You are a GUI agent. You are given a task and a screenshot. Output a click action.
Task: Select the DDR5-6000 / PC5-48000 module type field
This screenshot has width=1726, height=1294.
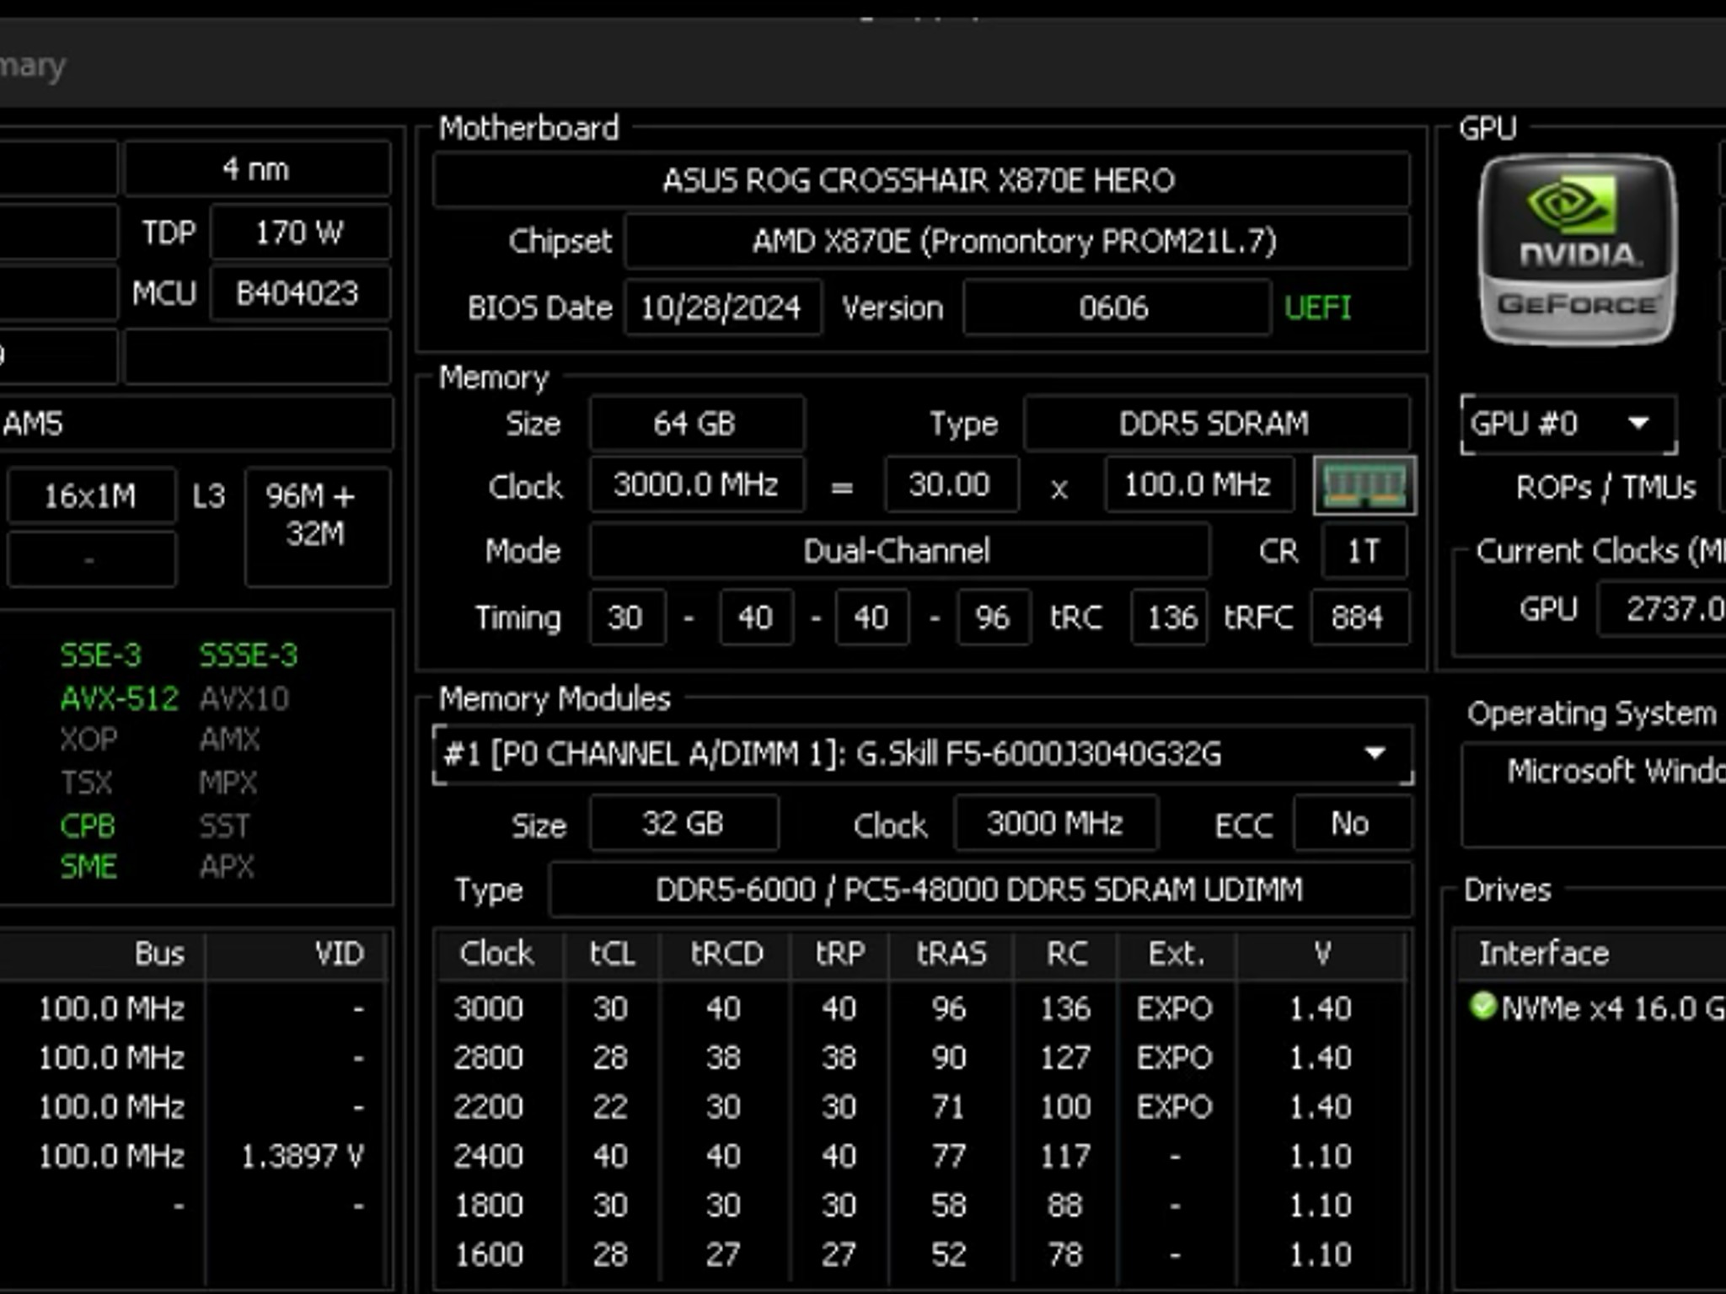pos(980,890)
